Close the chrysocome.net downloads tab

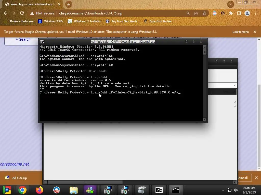[59, 4]
